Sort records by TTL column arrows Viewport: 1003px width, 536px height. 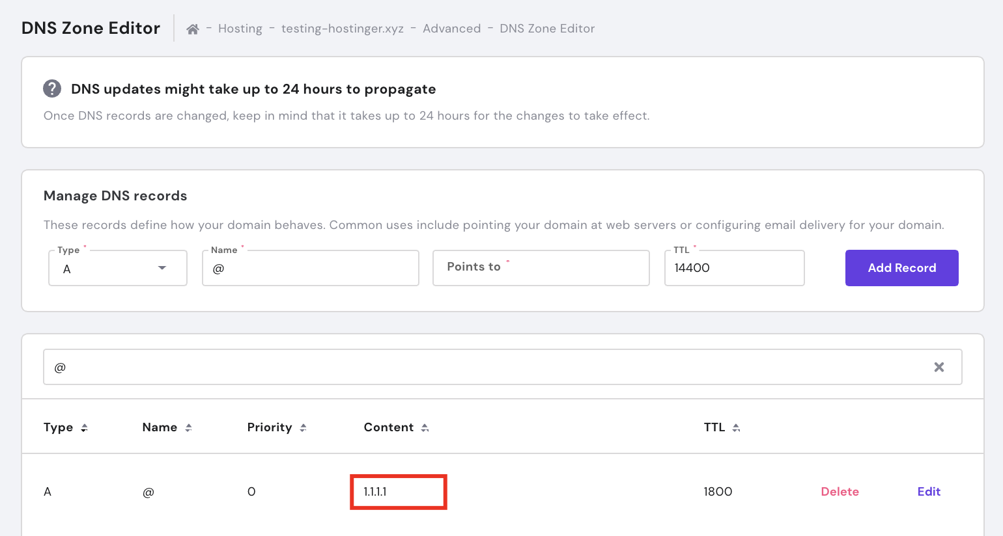pos(736,427)
